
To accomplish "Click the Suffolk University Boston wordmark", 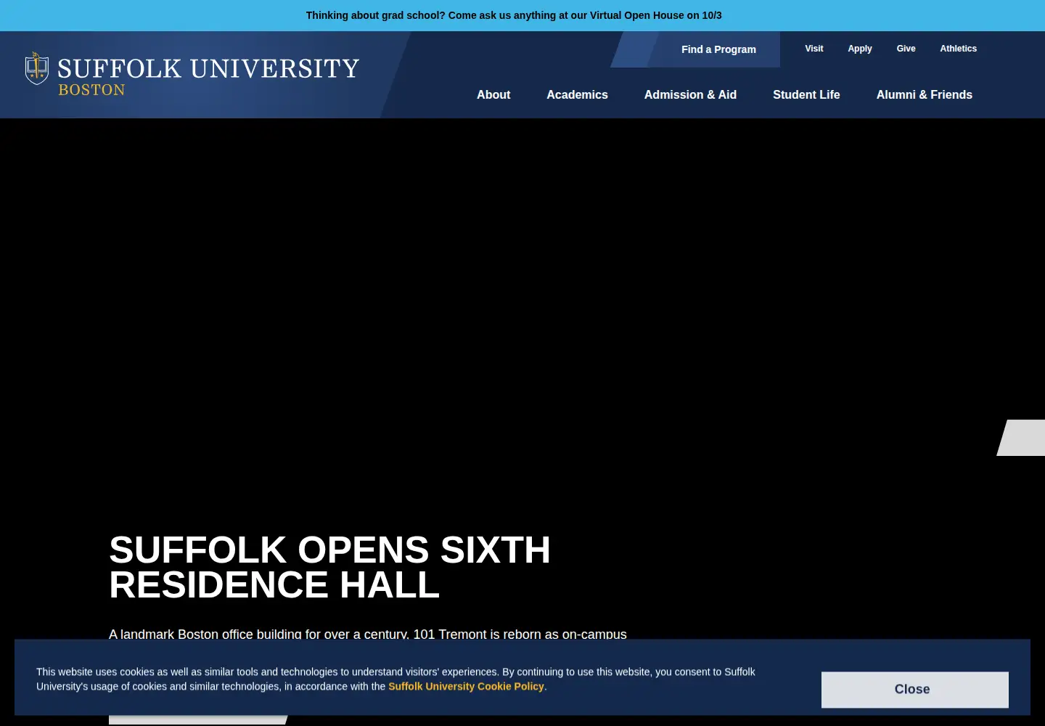I will coord(208,77).
